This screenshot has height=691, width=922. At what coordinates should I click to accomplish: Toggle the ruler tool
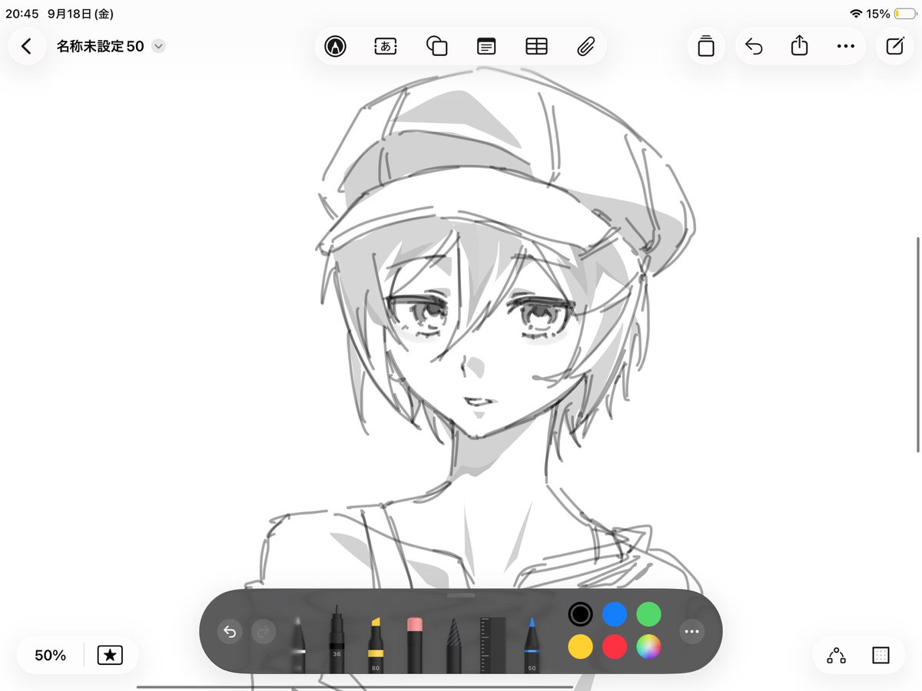pos(493,645)
